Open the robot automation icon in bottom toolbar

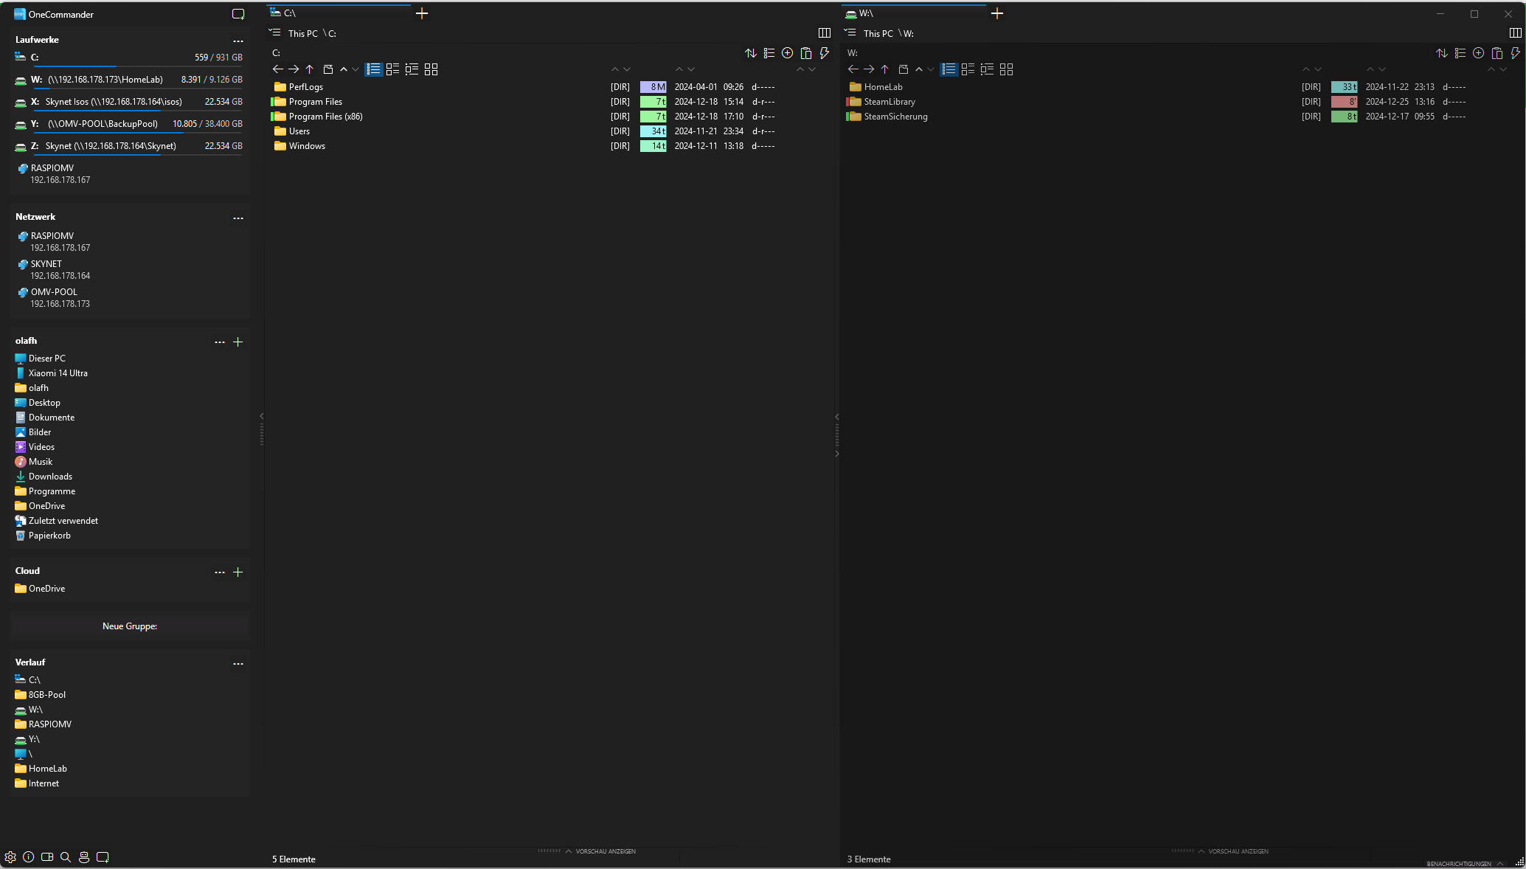click(x=84, y=857)
